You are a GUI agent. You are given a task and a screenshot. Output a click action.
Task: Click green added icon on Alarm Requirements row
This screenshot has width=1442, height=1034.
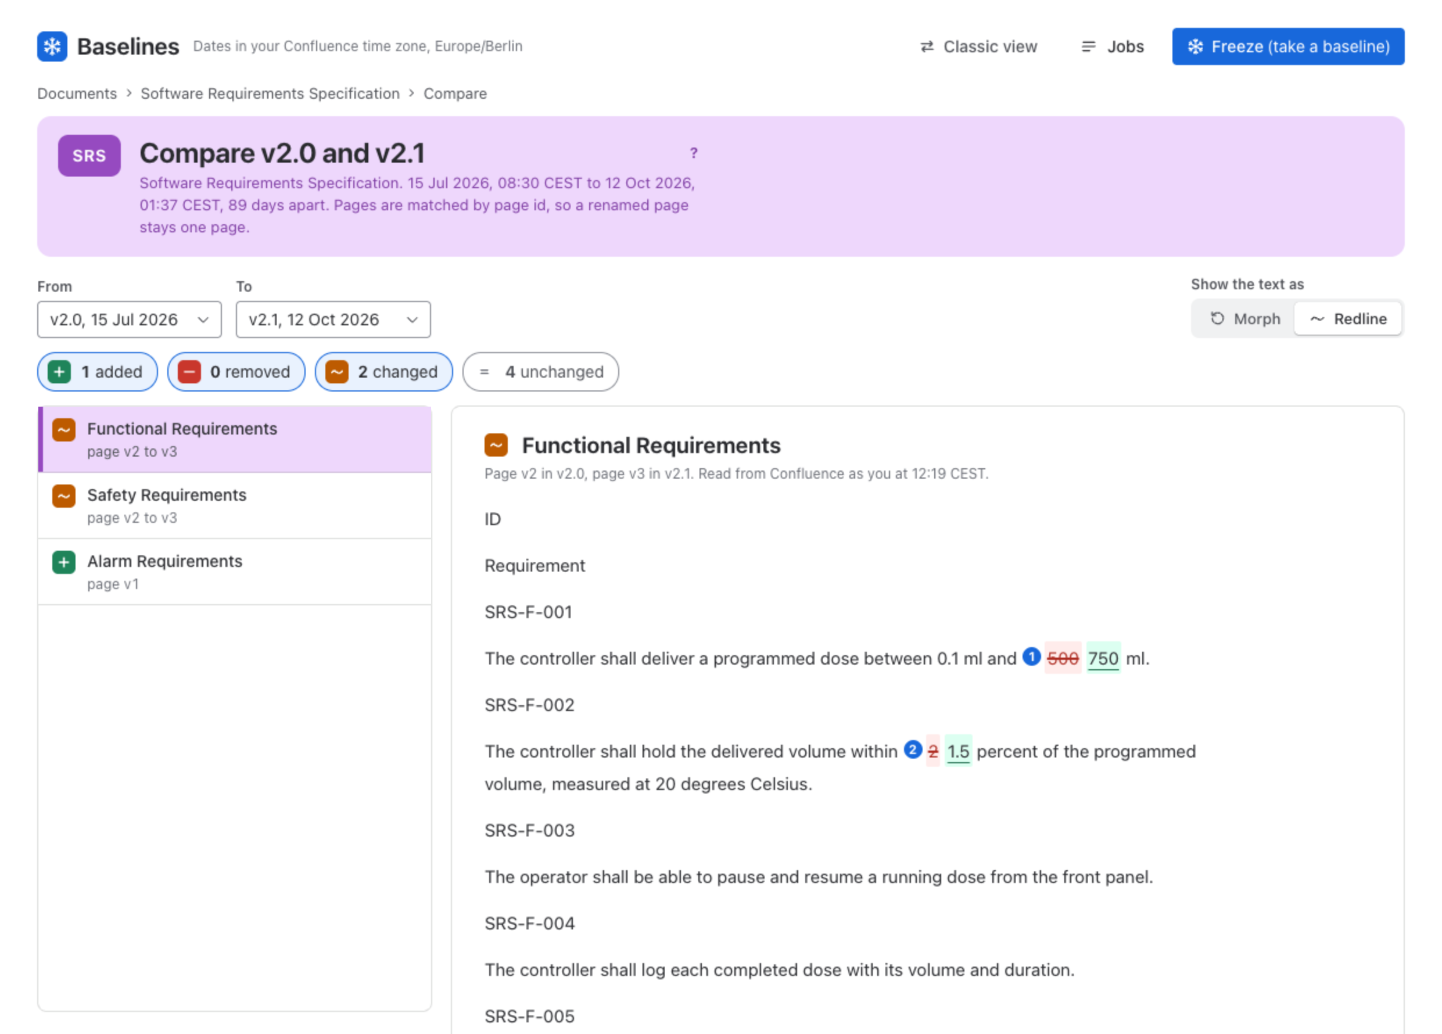tap(63, 562)
